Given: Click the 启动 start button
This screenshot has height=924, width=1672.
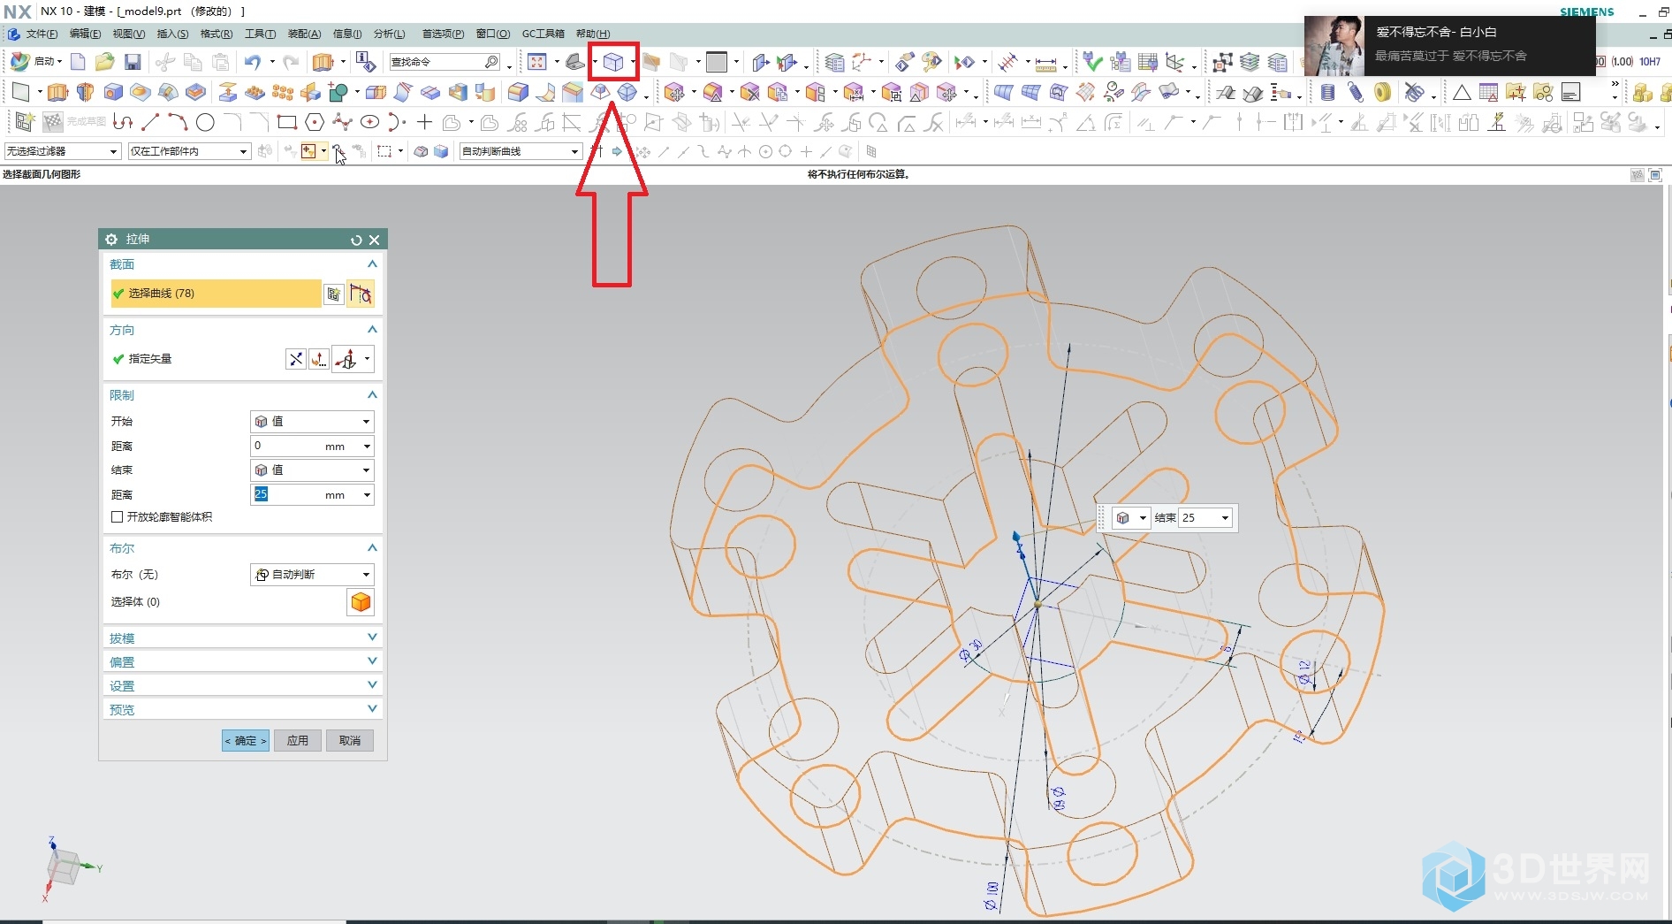Looking at the screenshot, I should pyautogui.click(x=36, y=62).
